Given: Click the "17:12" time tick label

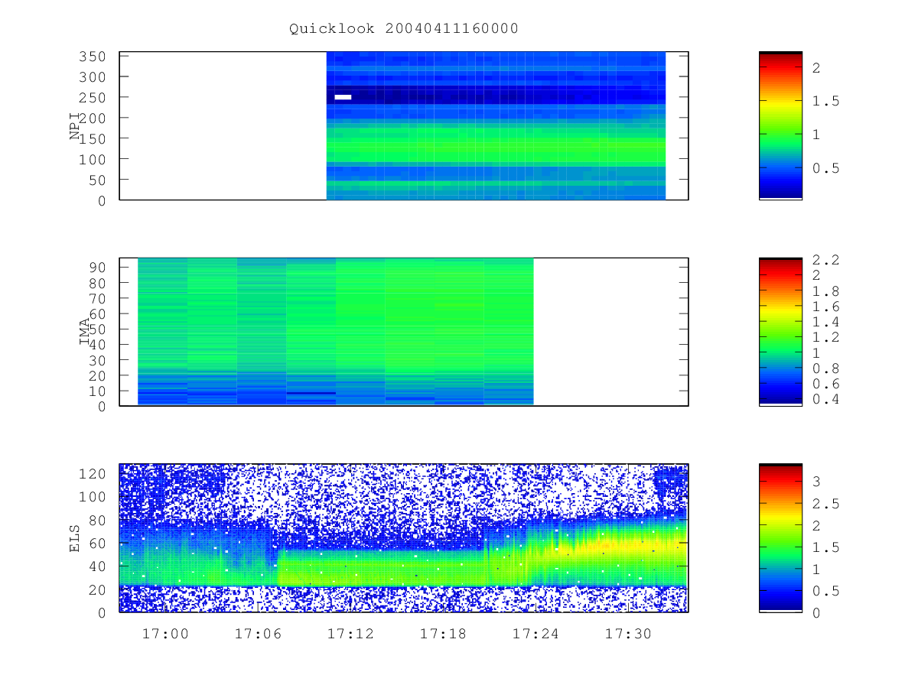Looking at the screenshot, I should [x=350, y=634].
